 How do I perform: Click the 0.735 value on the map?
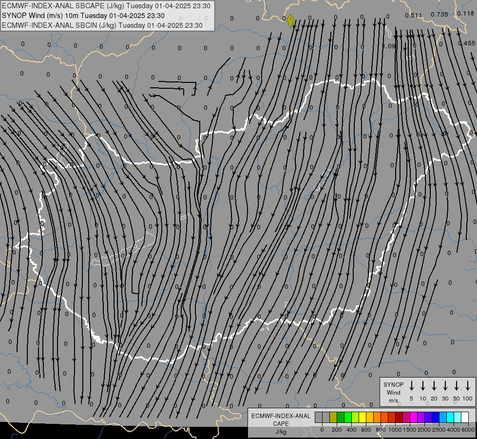tap(439, 14)
